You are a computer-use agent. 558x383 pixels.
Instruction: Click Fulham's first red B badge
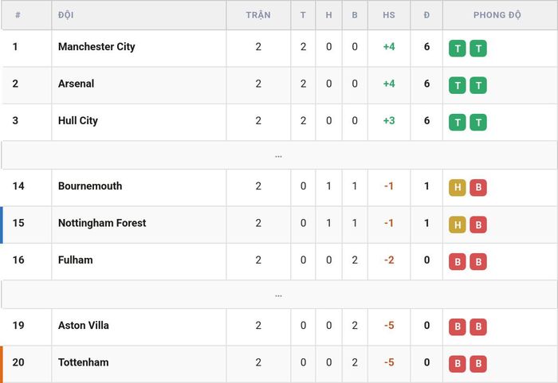[458, 262]
